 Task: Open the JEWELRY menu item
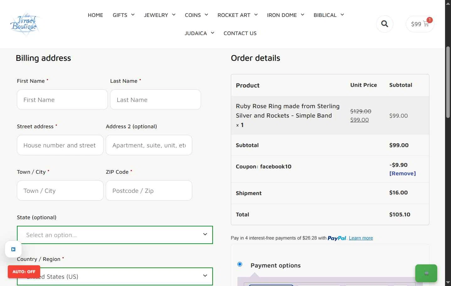(x=156, y=15)
